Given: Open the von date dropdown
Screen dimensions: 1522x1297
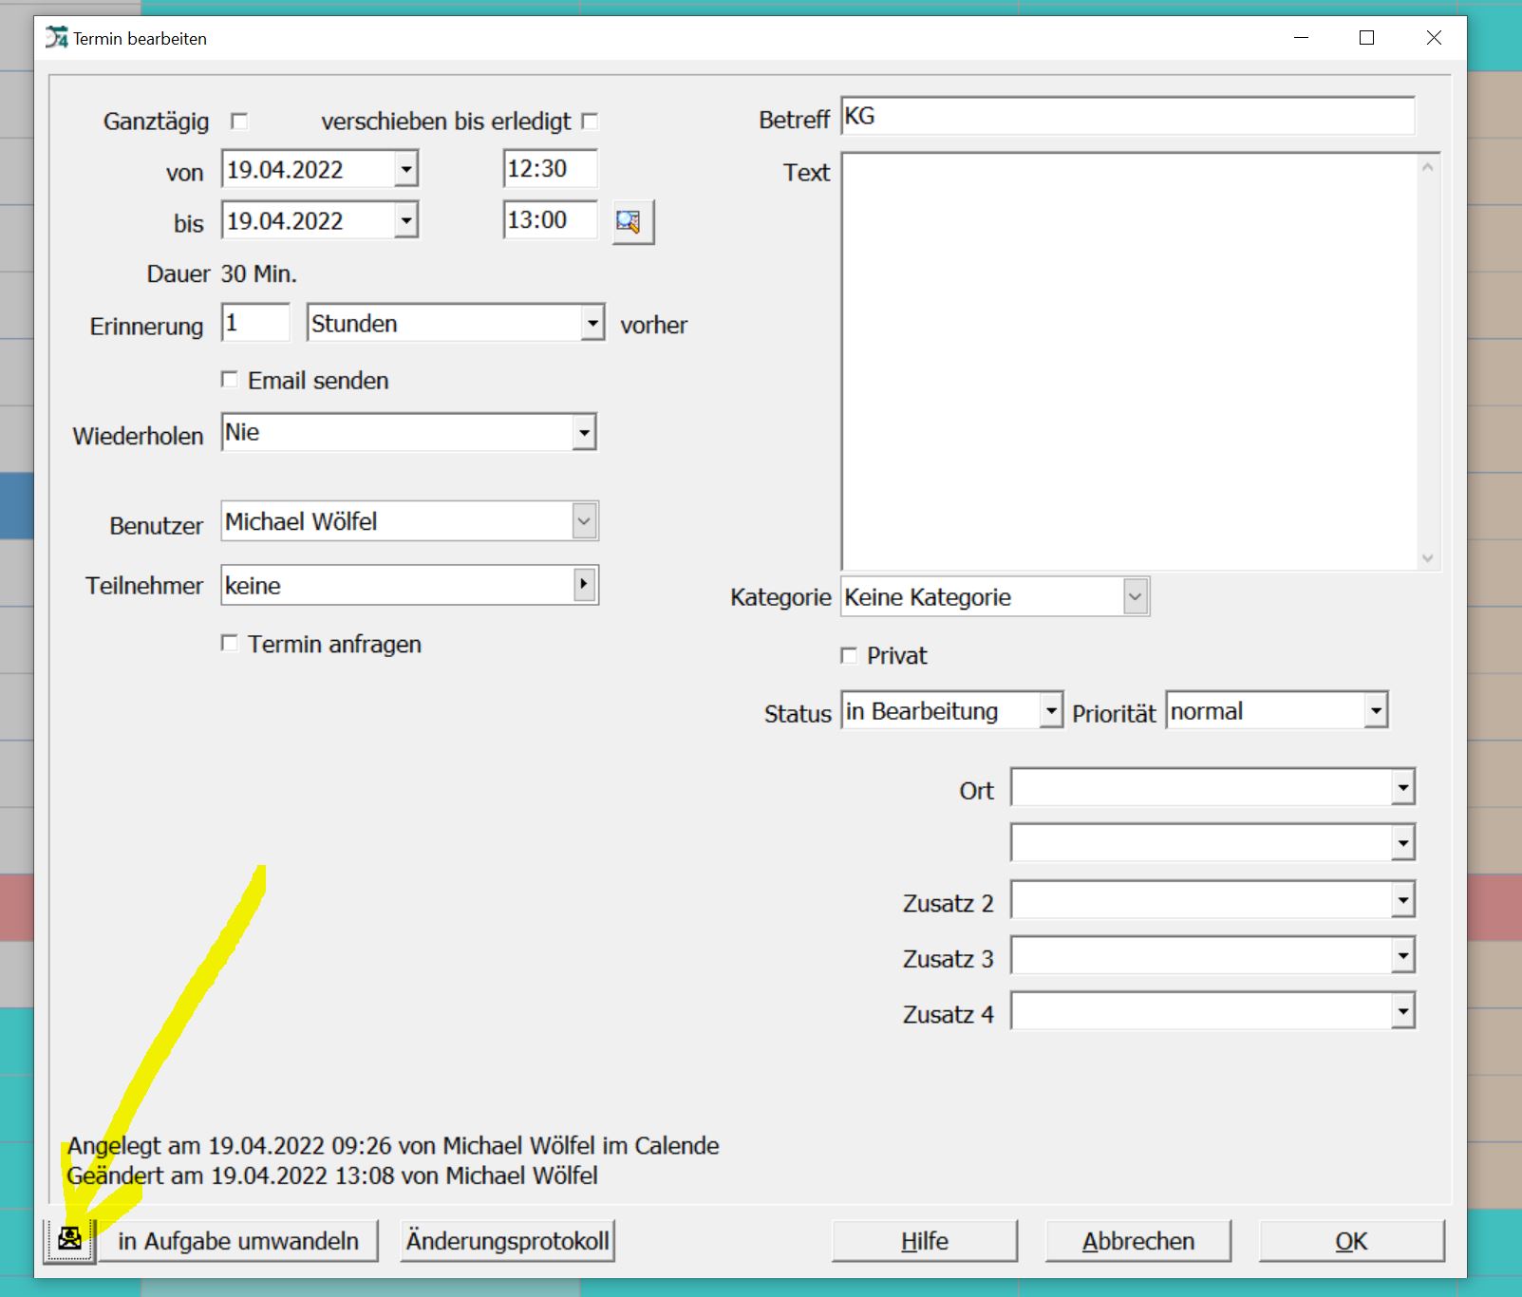Looking at the screenshot, I should 406,170.
